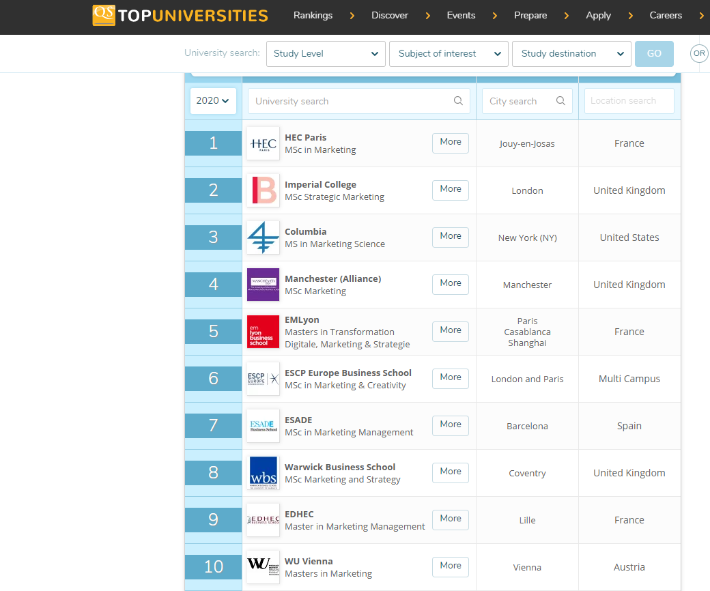The width and height of the screenshot is (710, 591).
Task: Click the Jouy-en-Josas city cell
Action: (x=527, y=144)
